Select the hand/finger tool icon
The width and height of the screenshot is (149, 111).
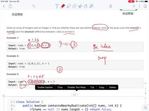pyautogui.click(x=86, y=6)
